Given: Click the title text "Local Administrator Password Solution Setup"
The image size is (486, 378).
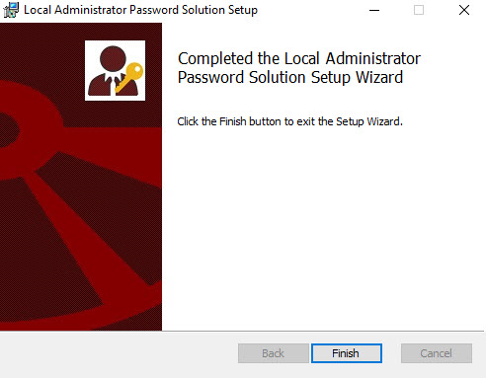Looking at the screenshot, I should tap(141, 10).
